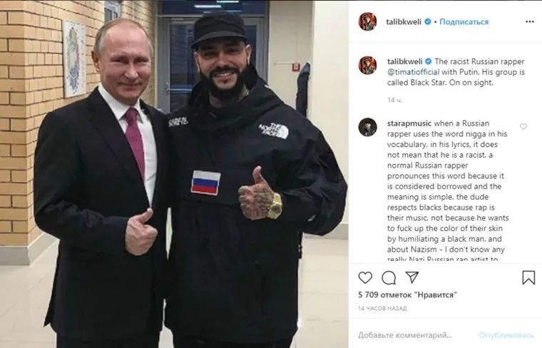Open the @timatiofficial mention link
Image resolution: width=542 pixels, height=348 pixels.
click(x=413, y=72)
